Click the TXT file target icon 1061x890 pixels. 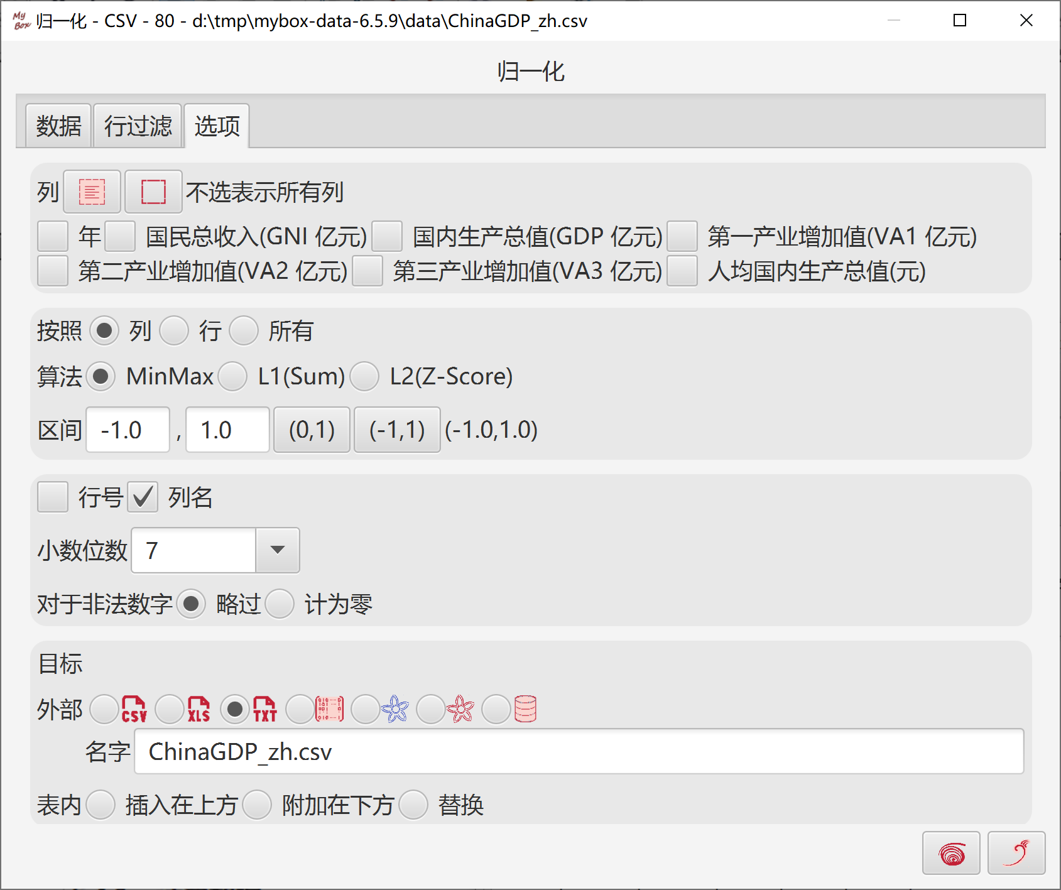(264, 709)
